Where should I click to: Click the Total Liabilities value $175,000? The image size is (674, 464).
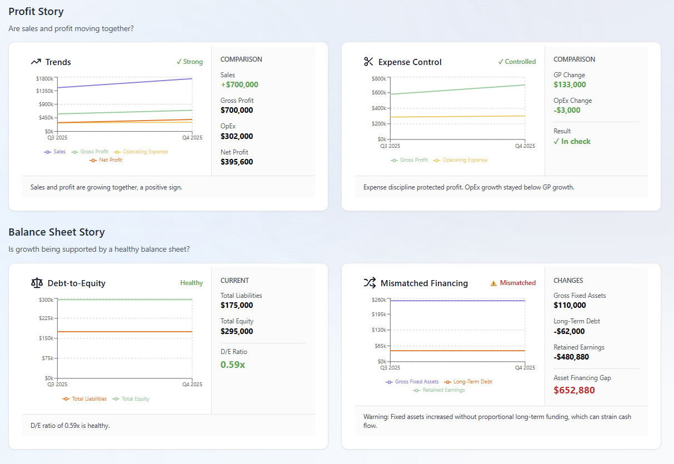point(237,305)
